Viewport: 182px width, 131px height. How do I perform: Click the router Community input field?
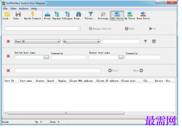pos(143,57)
